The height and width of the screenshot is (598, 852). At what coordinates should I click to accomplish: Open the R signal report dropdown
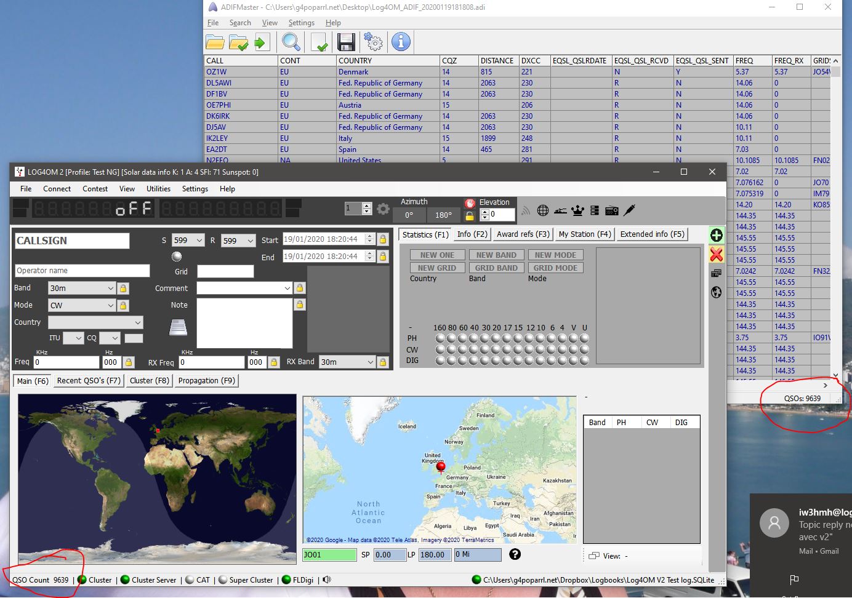coord(238,241)
